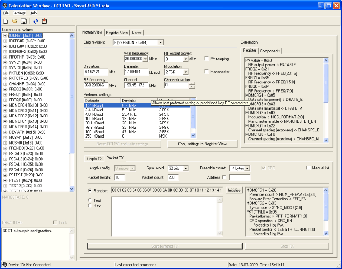Click the Start buffered TX button
Image resolution: width=342 pixels, height=269 pixels.
(x=165, y=246)
